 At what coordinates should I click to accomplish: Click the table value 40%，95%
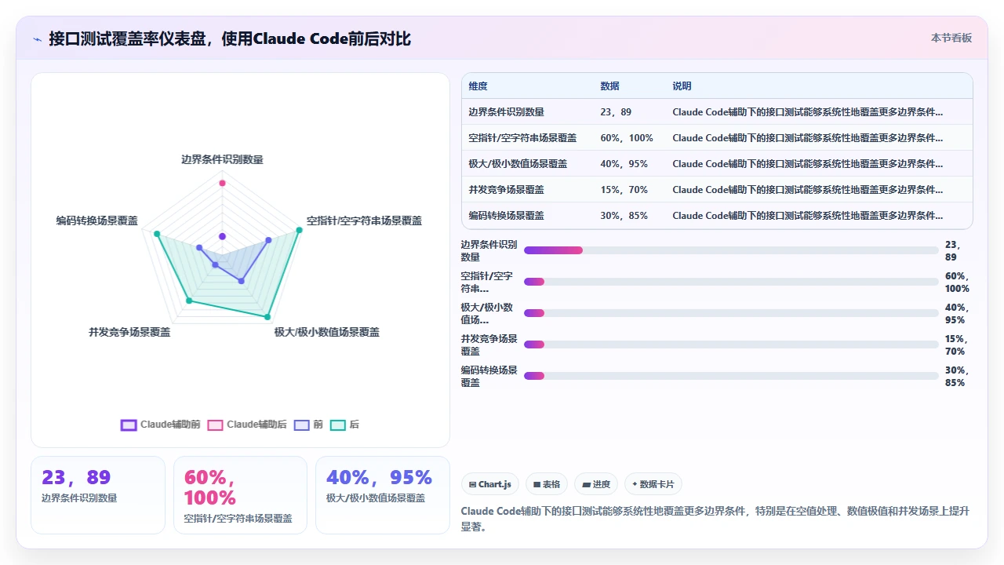coord(624,164)
